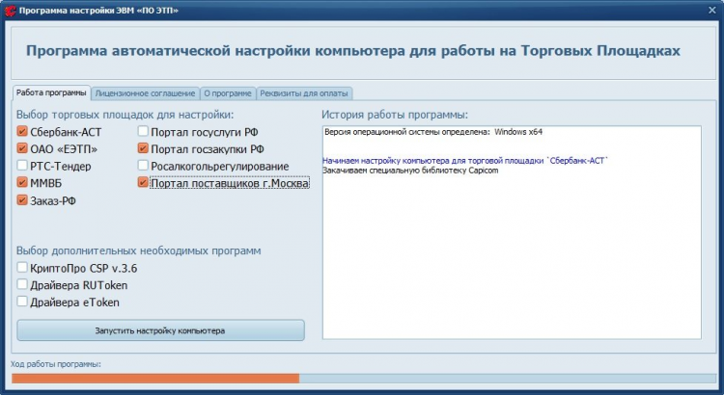Uncheck Портал госзакупки РФ checkbox
This screenshot has width=724, height=395.
(143, 148)
